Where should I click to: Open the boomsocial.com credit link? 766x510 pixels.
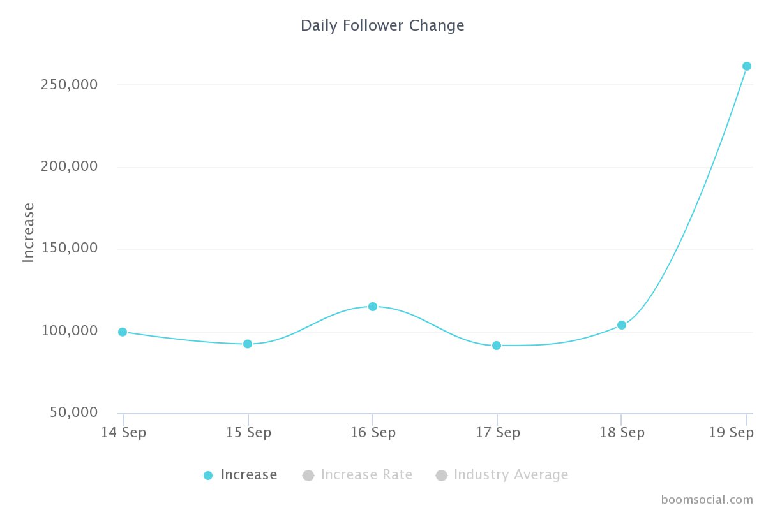pos(707,499)
